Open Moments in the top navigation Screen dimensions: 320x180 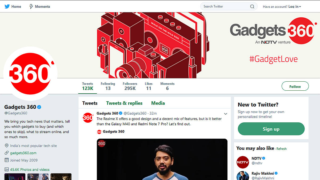[x=42, y=6]
